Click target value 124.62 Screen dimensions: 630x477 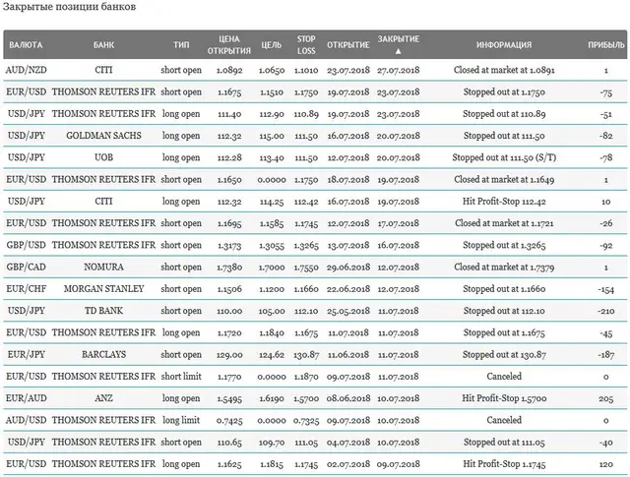coord(272,355)
